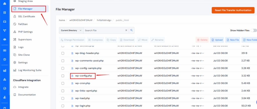The width and height of the screenshot is (257, 109).
Task: Select File Manager in the sidebar
Action: [x=30, y=9]
